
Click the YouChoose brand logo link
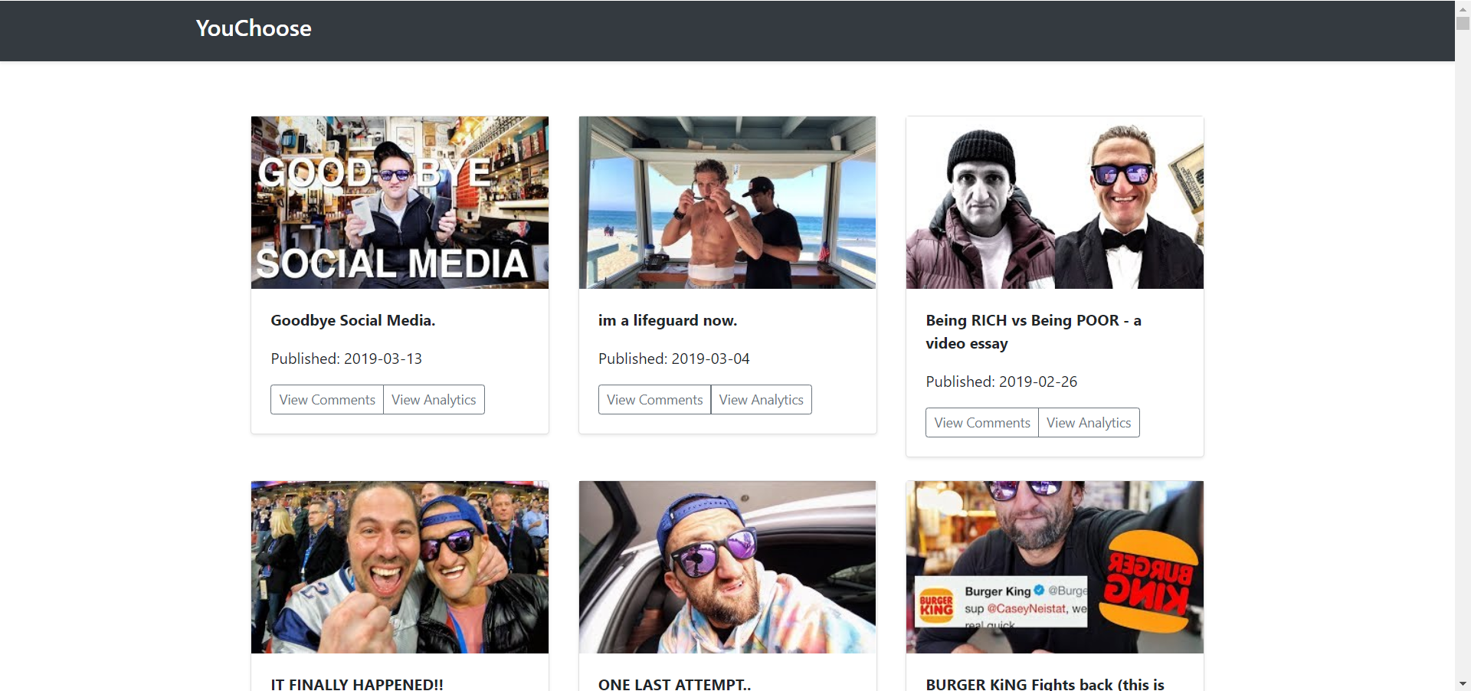[254, 28]
